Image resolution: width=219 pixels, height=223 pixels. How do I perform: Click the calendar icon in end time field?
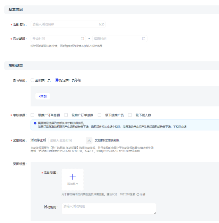tap(144, 39)
